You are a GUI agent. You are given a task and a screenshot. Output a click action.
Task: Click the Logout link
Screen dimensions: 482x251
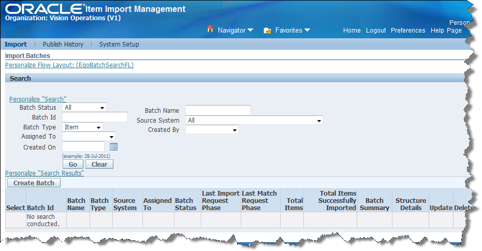pos(376,31)
